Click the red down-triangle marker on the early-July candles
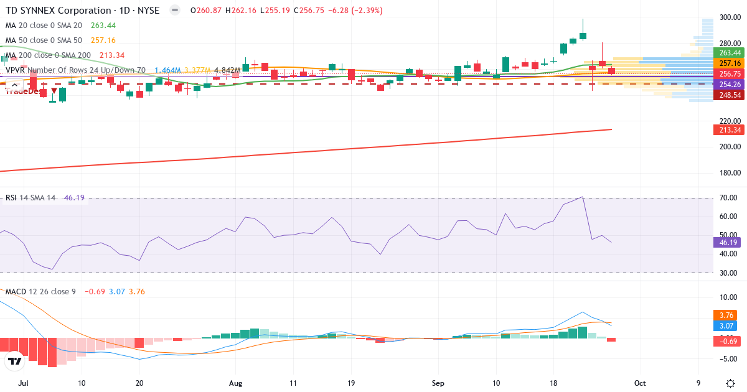747x392 pixels. pyautogui.click(x=54, y=91)
